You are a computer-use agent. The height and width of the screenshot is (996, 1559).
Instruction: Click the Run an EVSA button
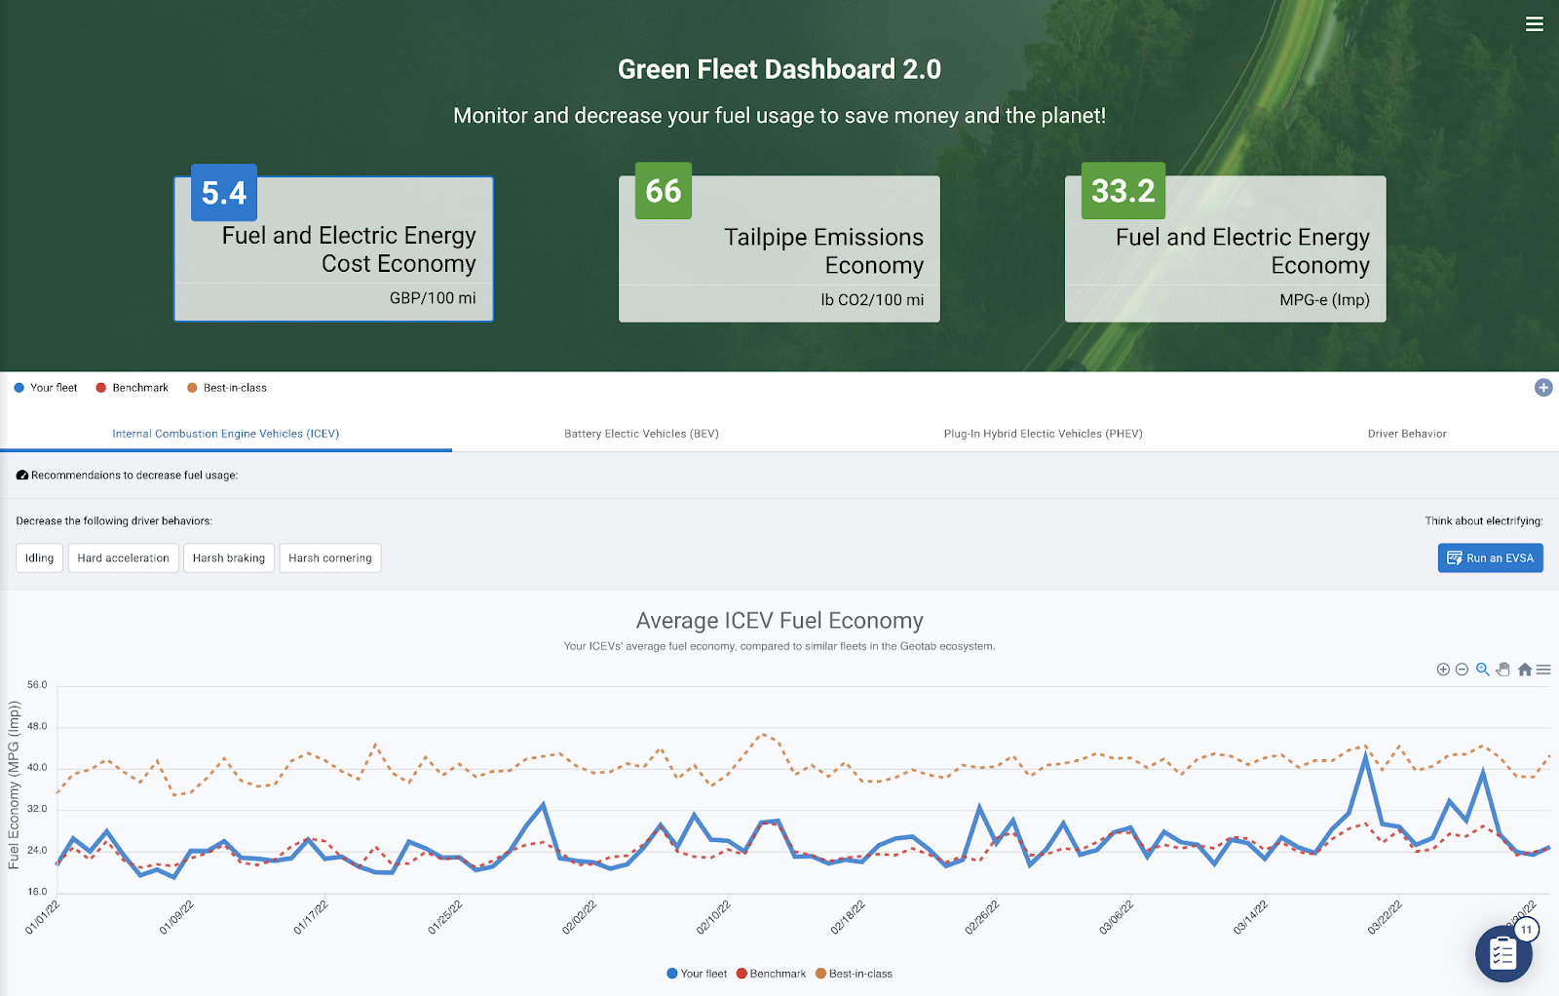click(x=1490, y=557)
